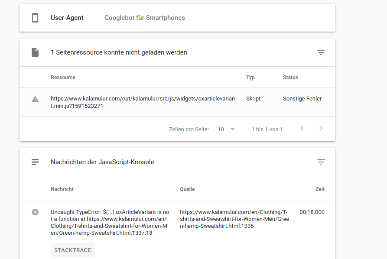Click the oxarticlevariant.min.js resource URL
Viewport: 387px width, 259px height.
pos(143,102)
